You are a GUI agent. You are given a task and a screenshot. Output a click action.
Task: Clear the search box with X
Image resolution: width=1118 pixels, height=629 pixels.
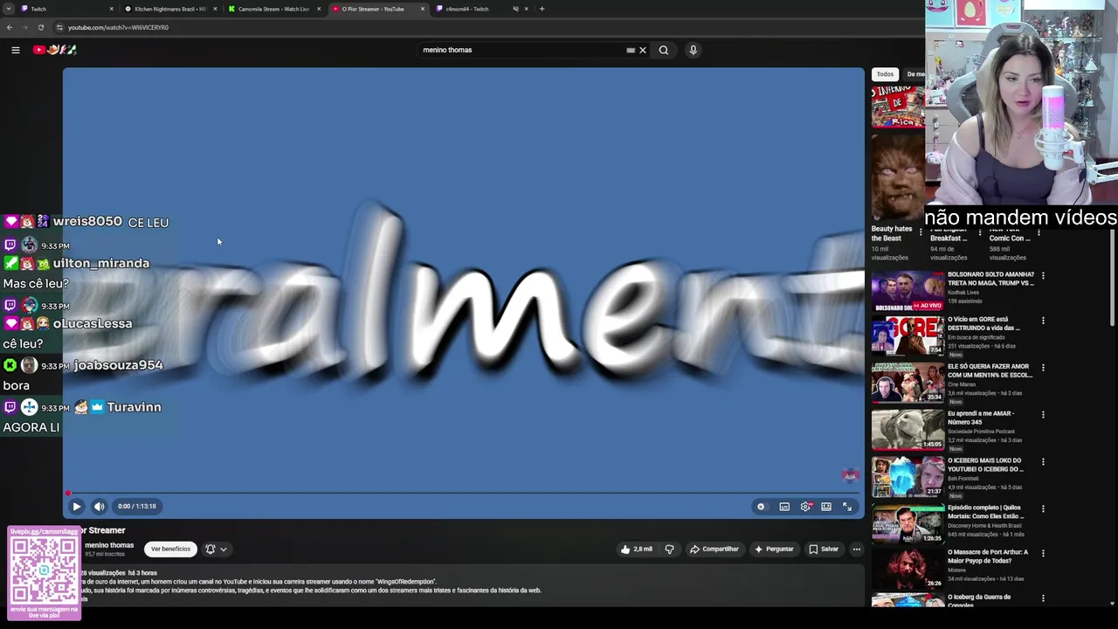coord(643,50)
